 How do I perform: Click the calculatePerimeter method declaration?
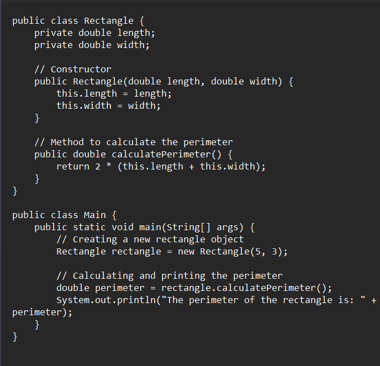click(133, 155)
